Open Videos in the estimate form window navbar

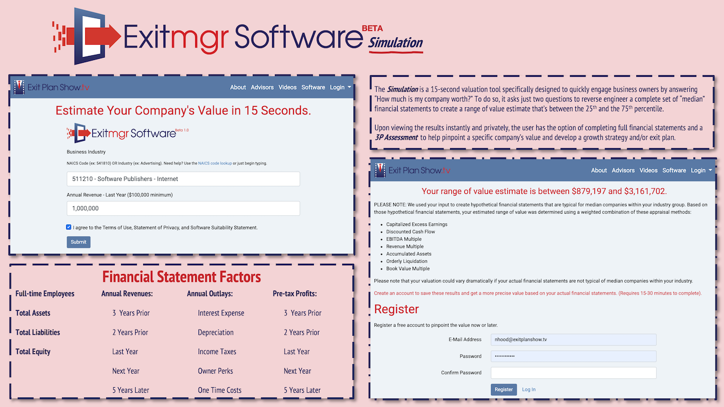pyautogui.click(x=287, y=87)
